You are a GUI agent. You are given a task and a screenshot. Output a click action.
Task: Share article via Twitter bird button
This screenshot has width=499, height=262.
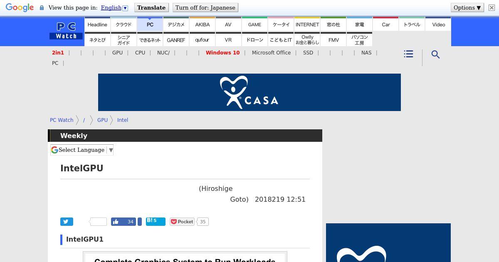67,222
